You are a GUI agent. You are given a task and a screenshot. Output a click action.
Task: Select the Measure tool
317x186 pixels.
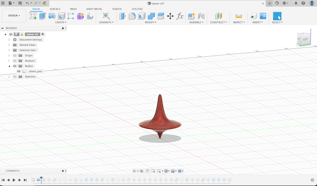click(239, 16)
